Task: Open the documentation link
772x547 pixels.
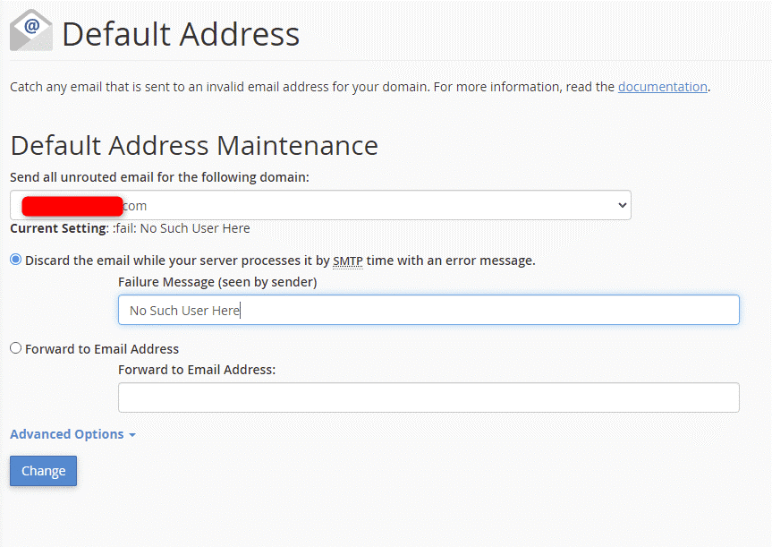Action: click(x=662, y=87)
